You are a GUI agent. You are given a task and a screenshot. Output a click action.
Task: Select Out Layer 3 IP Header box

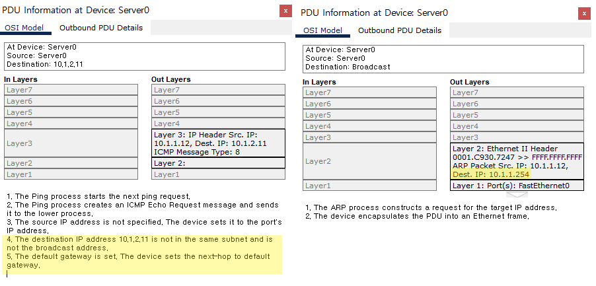pyautogui.click(x=218, y=143)
